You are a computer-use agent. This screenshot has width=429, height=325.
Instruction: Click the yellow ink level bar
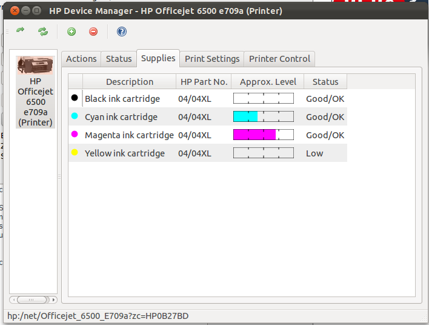tap(264, 153)
